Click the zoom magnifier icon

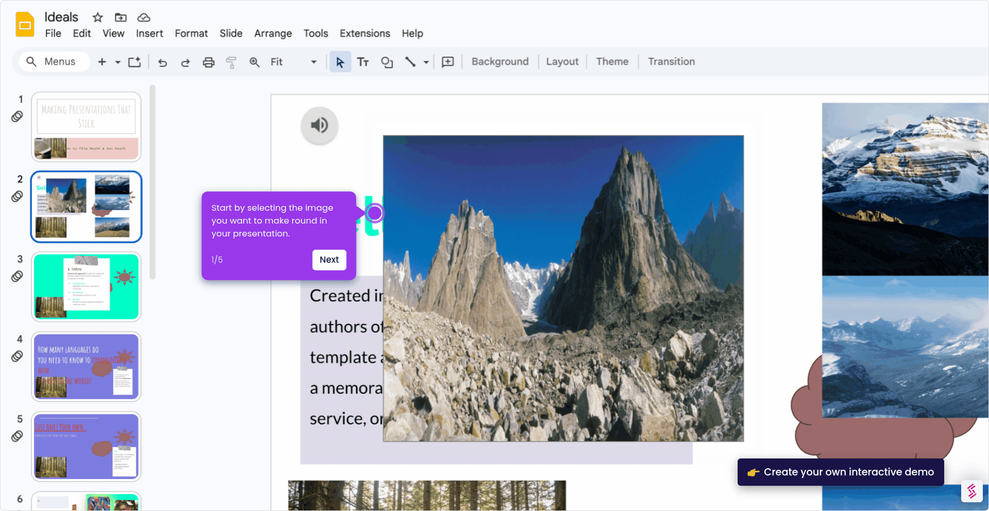coord(254,62)
